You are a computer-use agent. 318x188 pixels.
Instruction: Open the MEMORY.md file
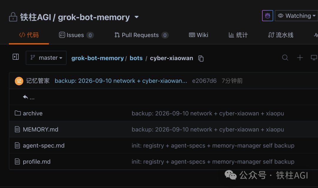coord(41,129)
